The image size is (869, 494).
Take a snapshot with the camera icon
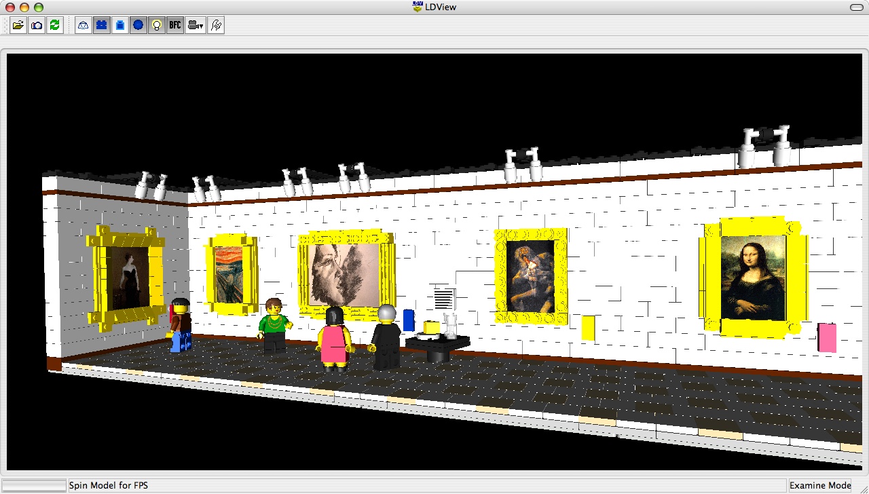[x=37, y=26]
